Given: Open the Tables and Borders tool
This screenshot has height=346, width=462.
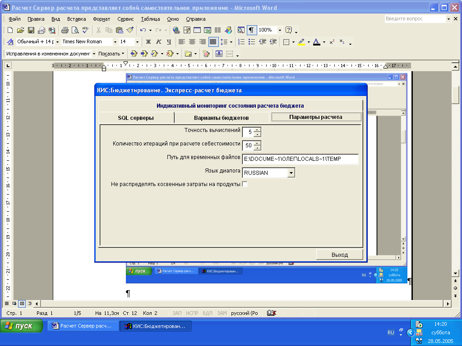Looking at the screenshot, I should tap(187, 30).
